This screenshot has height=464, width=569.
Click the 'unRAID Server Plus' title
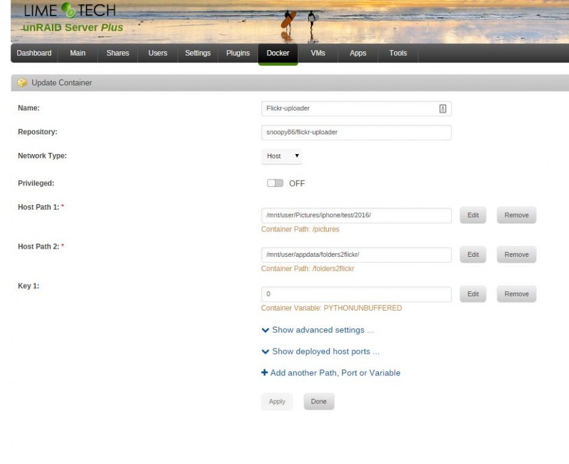[73, 28]
